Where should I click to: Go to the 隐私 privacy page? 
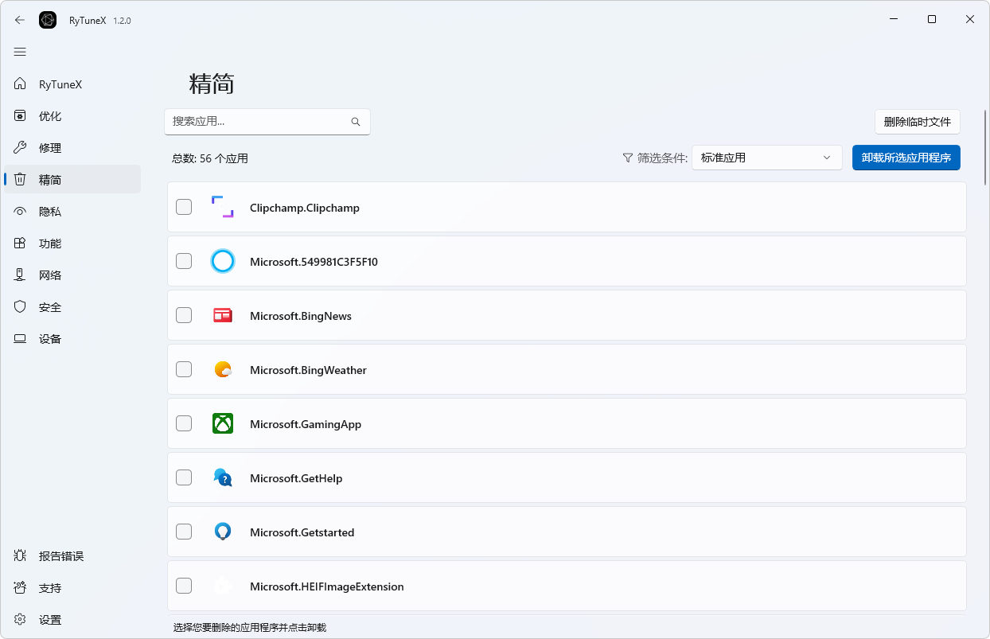tap(49, 211)
